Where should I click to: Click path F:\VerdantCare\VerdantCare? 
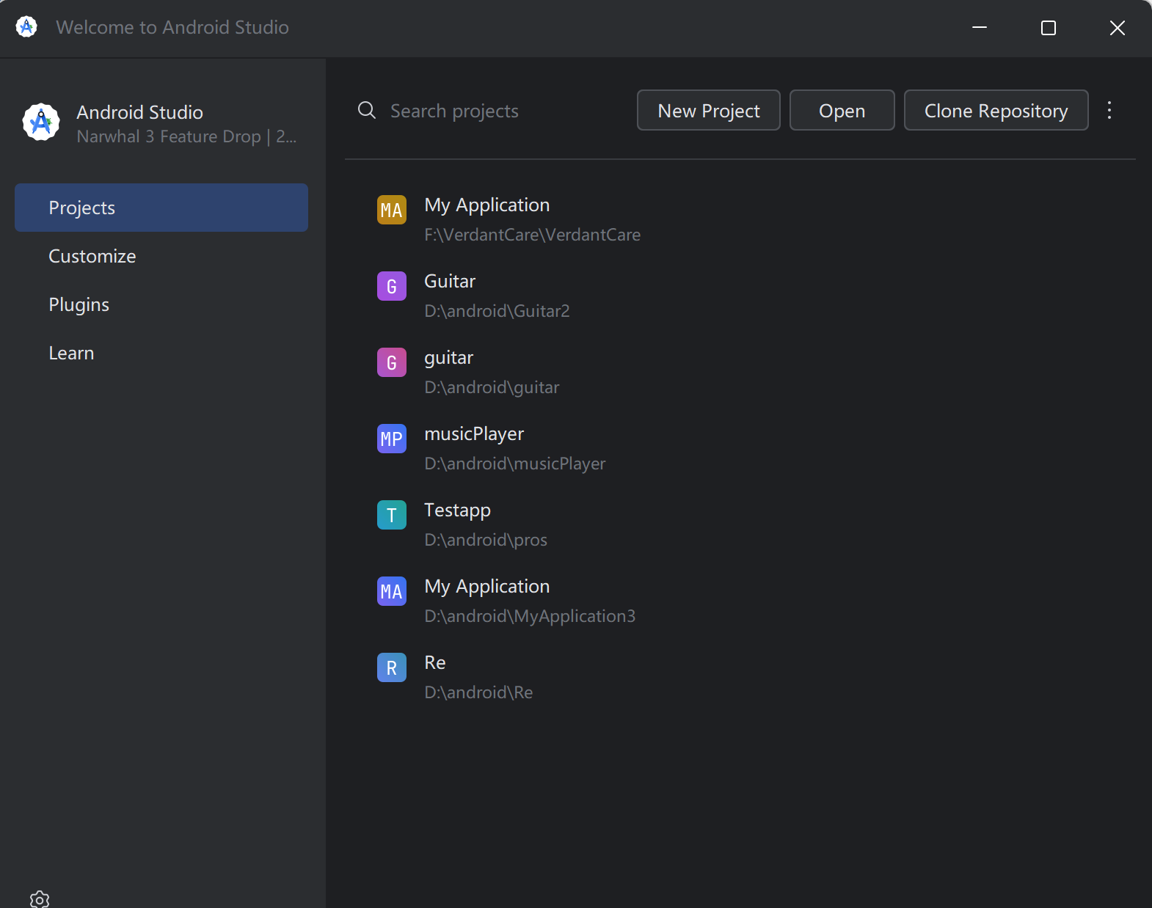click(533, 235)
